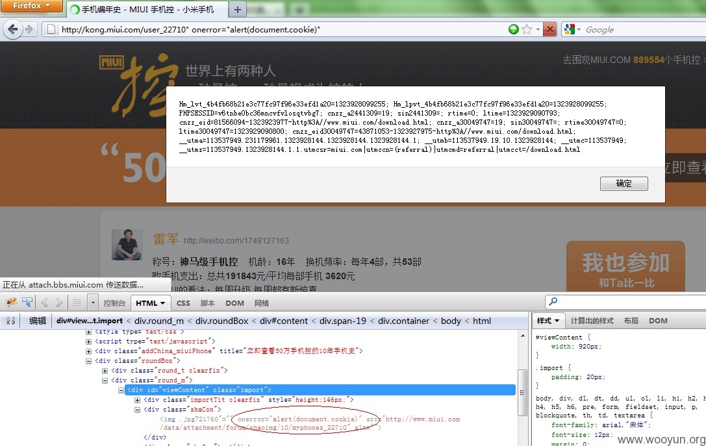
Task: Open the Firefox application menu button
Action: point(32,6)
